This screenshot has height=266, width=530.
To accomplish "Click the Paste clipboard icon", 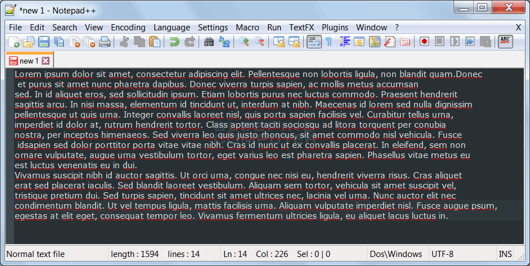I will 155,42.
